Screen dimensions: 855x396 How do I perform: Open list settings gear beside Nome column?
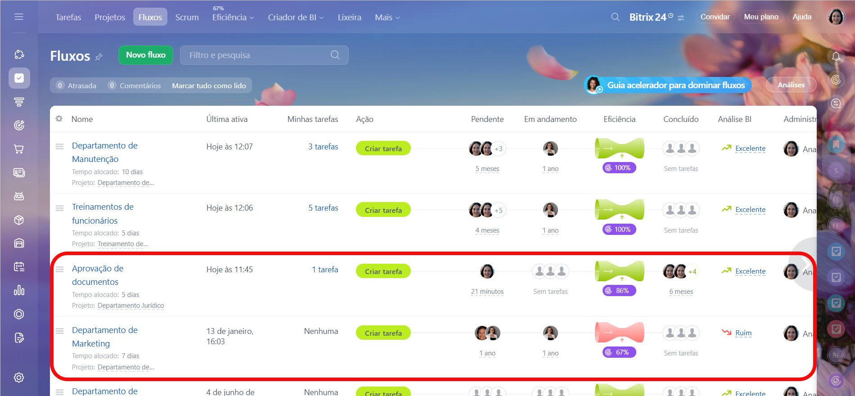point(59,119)
